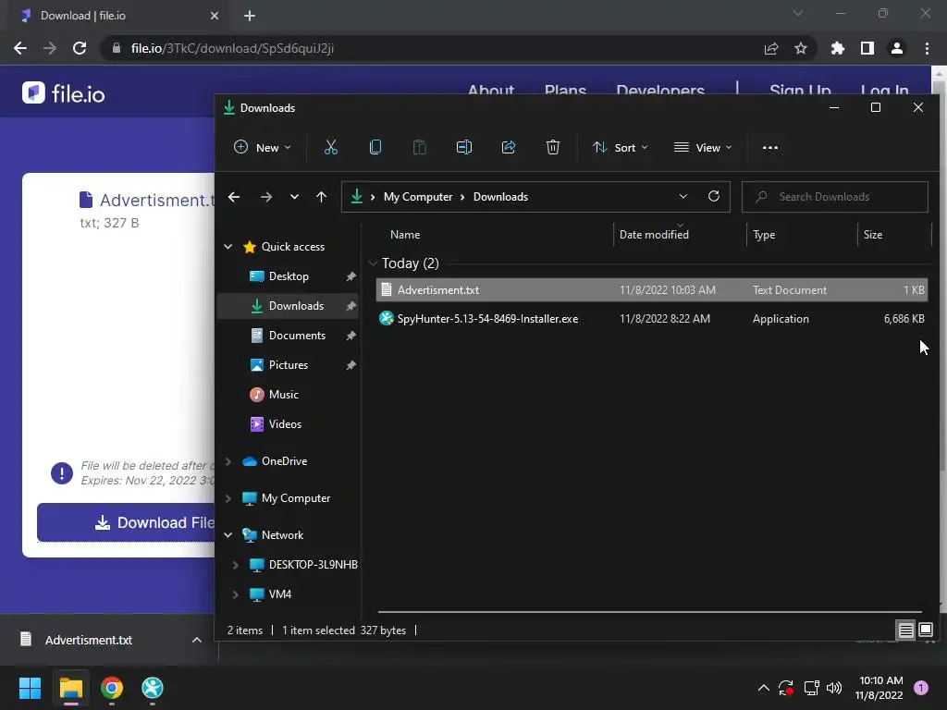
Task: Click the Rename icon in the Explorer toolbar
Action: coord(464,147)
